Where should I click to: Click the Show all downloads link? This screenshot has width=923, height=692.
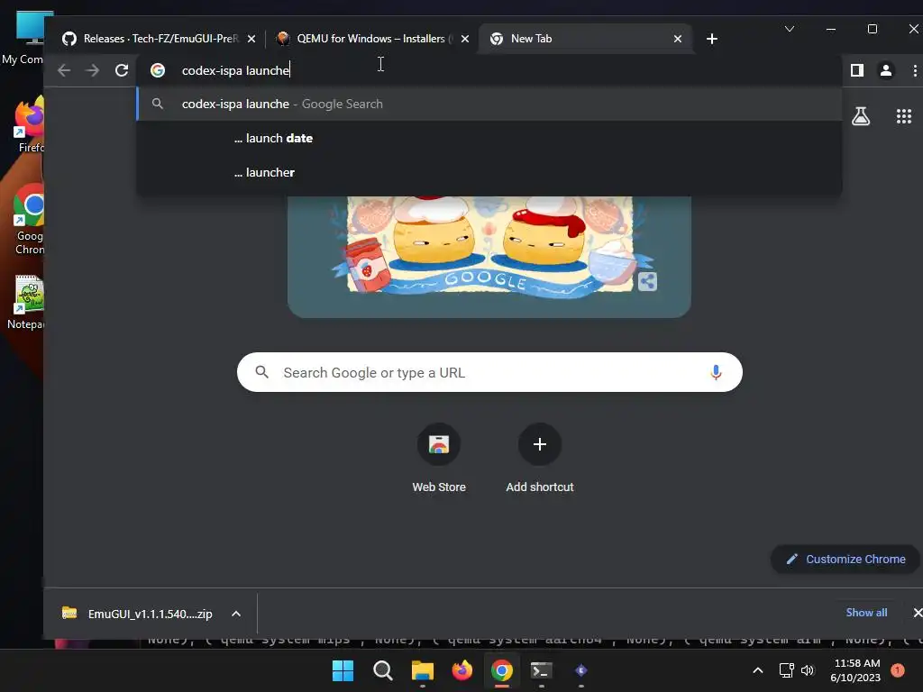(x=866, y=613)
